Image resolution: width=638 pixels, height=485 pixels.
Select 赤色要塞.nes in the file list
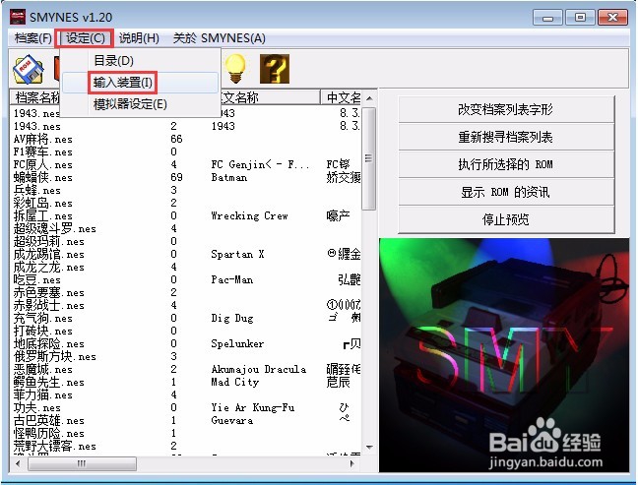(49, 293)
